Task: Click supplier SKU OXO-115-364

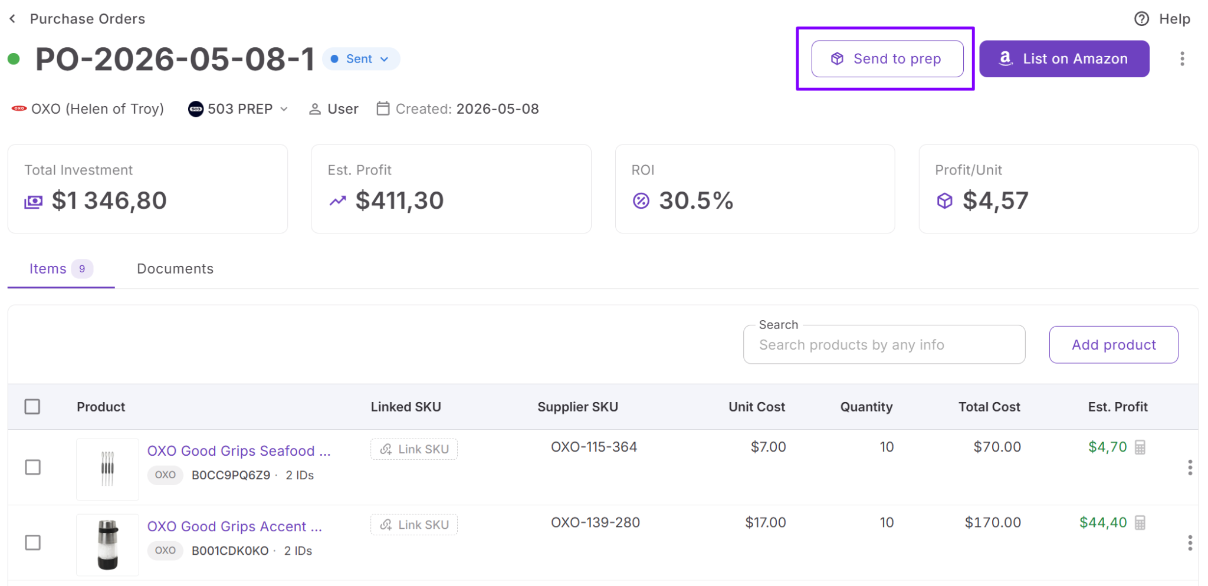Action: tap(594, 447)
